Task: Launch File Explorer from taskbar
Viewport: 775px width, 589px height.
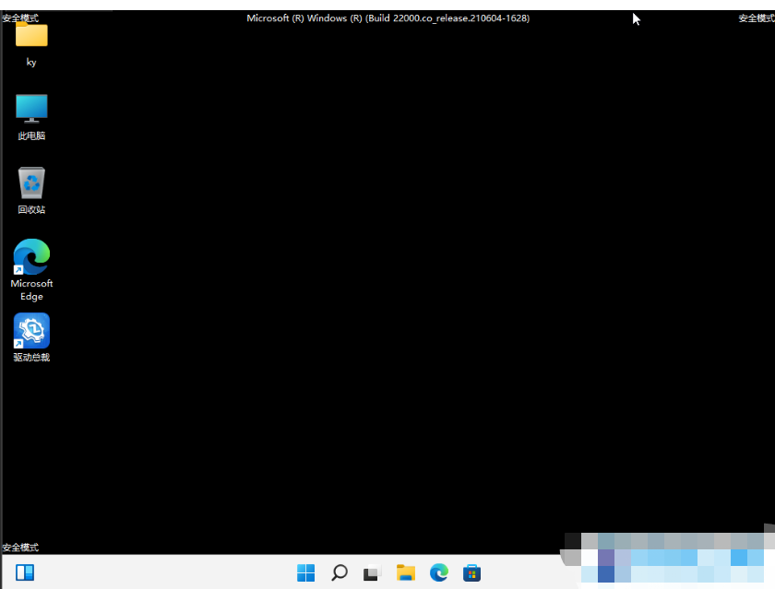Action: [406, 572]
